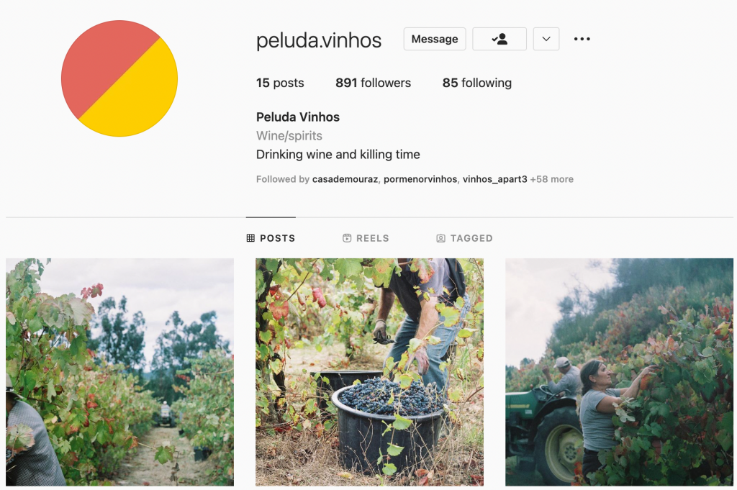The height and width of the screenshot is (490, 737).
Task: Expand suggested accounts chevron dropdown
Action: [546, 39]
